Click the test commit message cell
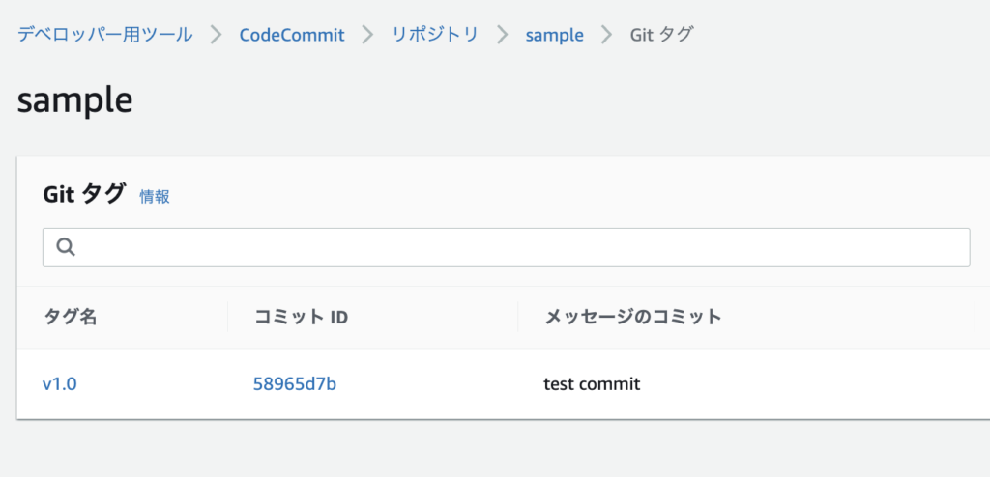The height and width of the screenshot is (477, 990). (x=592, y=384)
